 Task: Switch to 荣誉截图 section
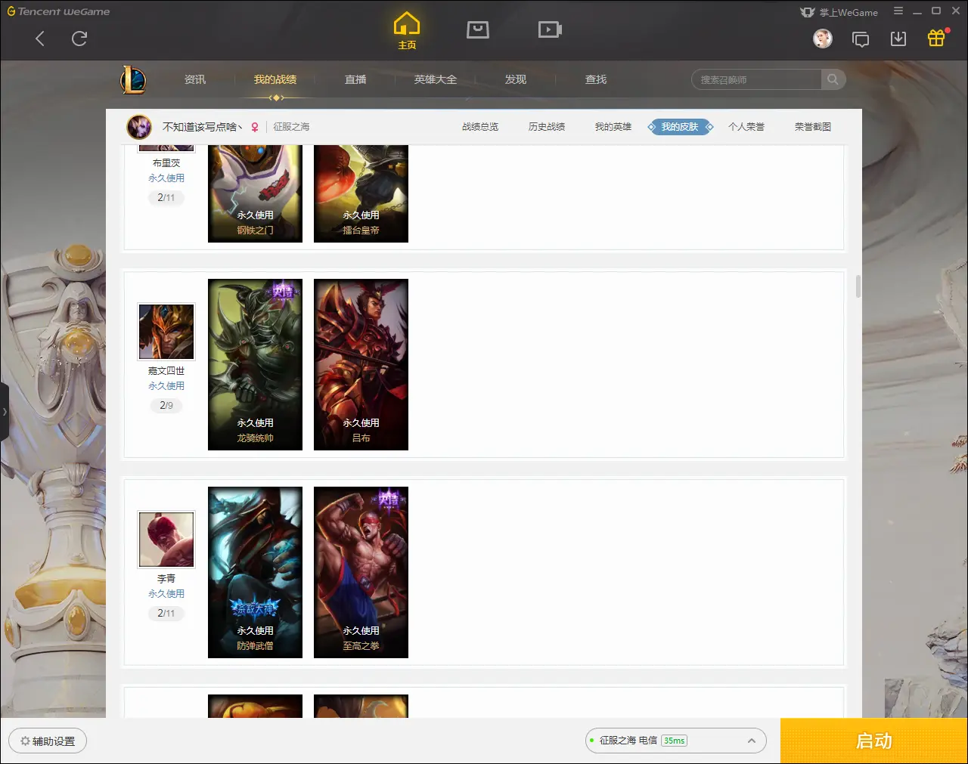[x=813, y=127]
